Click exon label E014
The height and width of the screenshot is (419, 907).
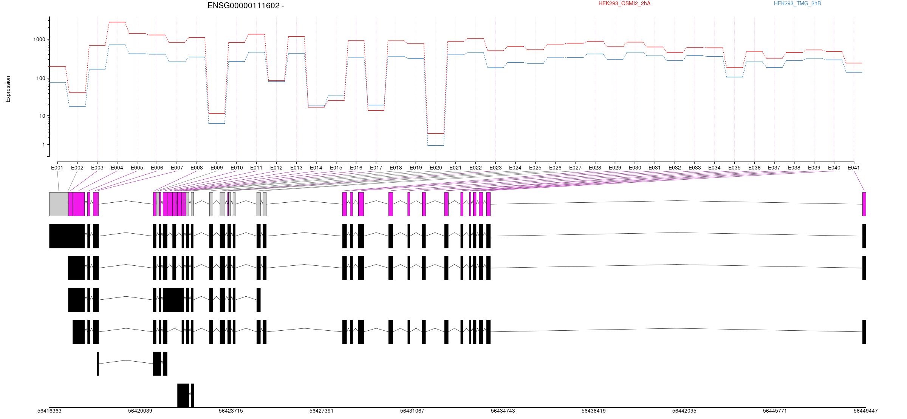tap(316, 168)
